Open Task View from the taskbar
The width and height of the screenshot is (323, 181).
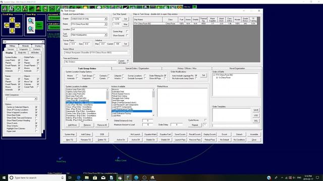[70, 177]
